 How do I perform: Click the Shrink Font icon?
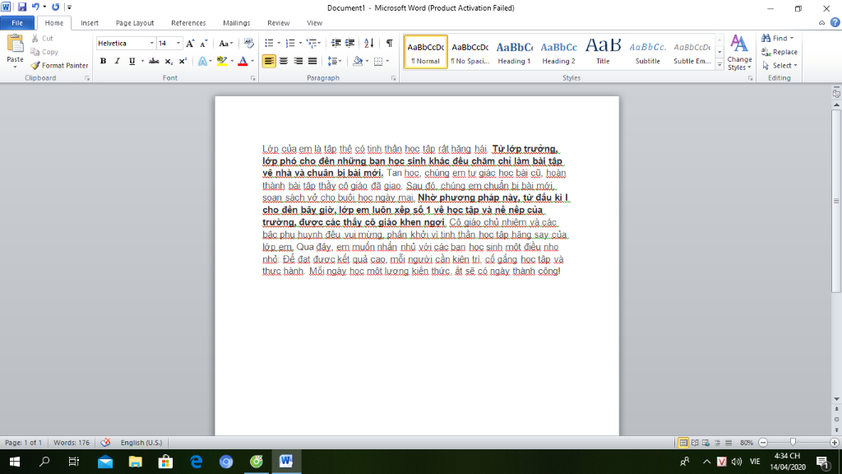click(x=204, y=44)
